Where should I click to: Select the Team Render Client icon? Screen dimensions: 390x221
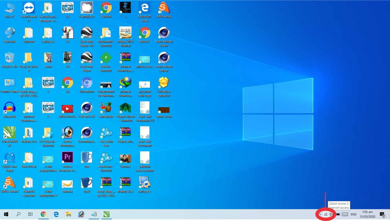(x=164, y=37)
